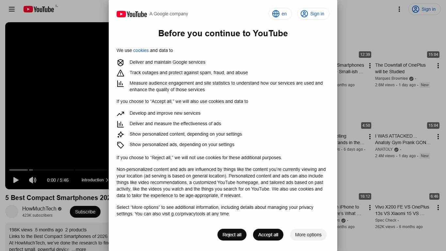Click the YouTube logo in the page header
446x251 pixels.
click(39, 9)
